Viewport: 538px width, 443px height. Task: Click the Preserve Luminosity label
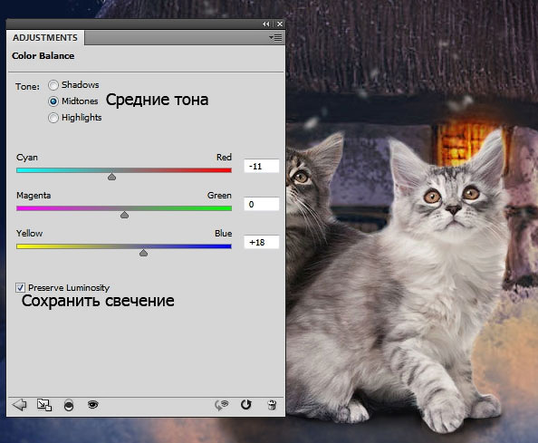coord(69,287)
